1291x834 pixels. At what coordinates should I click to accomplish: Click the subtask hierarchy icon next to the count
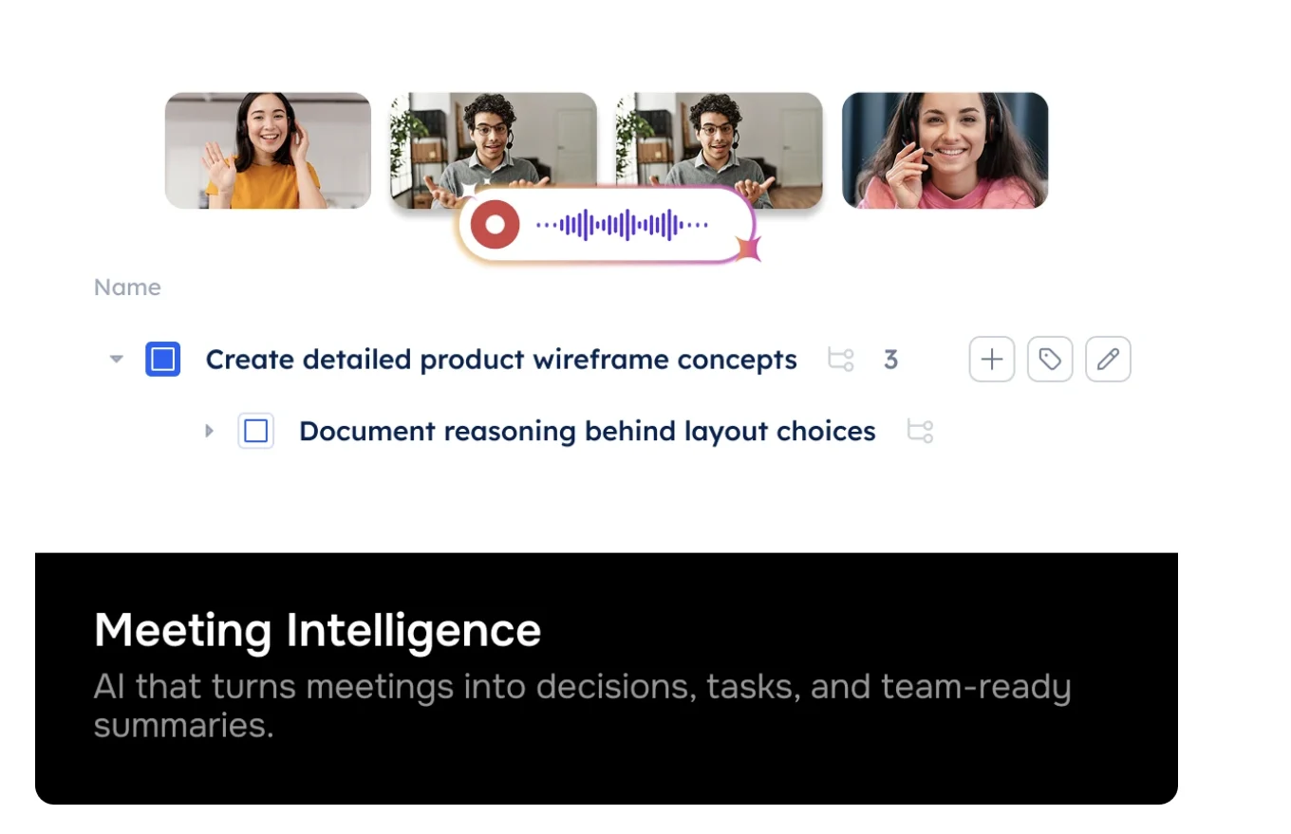coord(840,361)
